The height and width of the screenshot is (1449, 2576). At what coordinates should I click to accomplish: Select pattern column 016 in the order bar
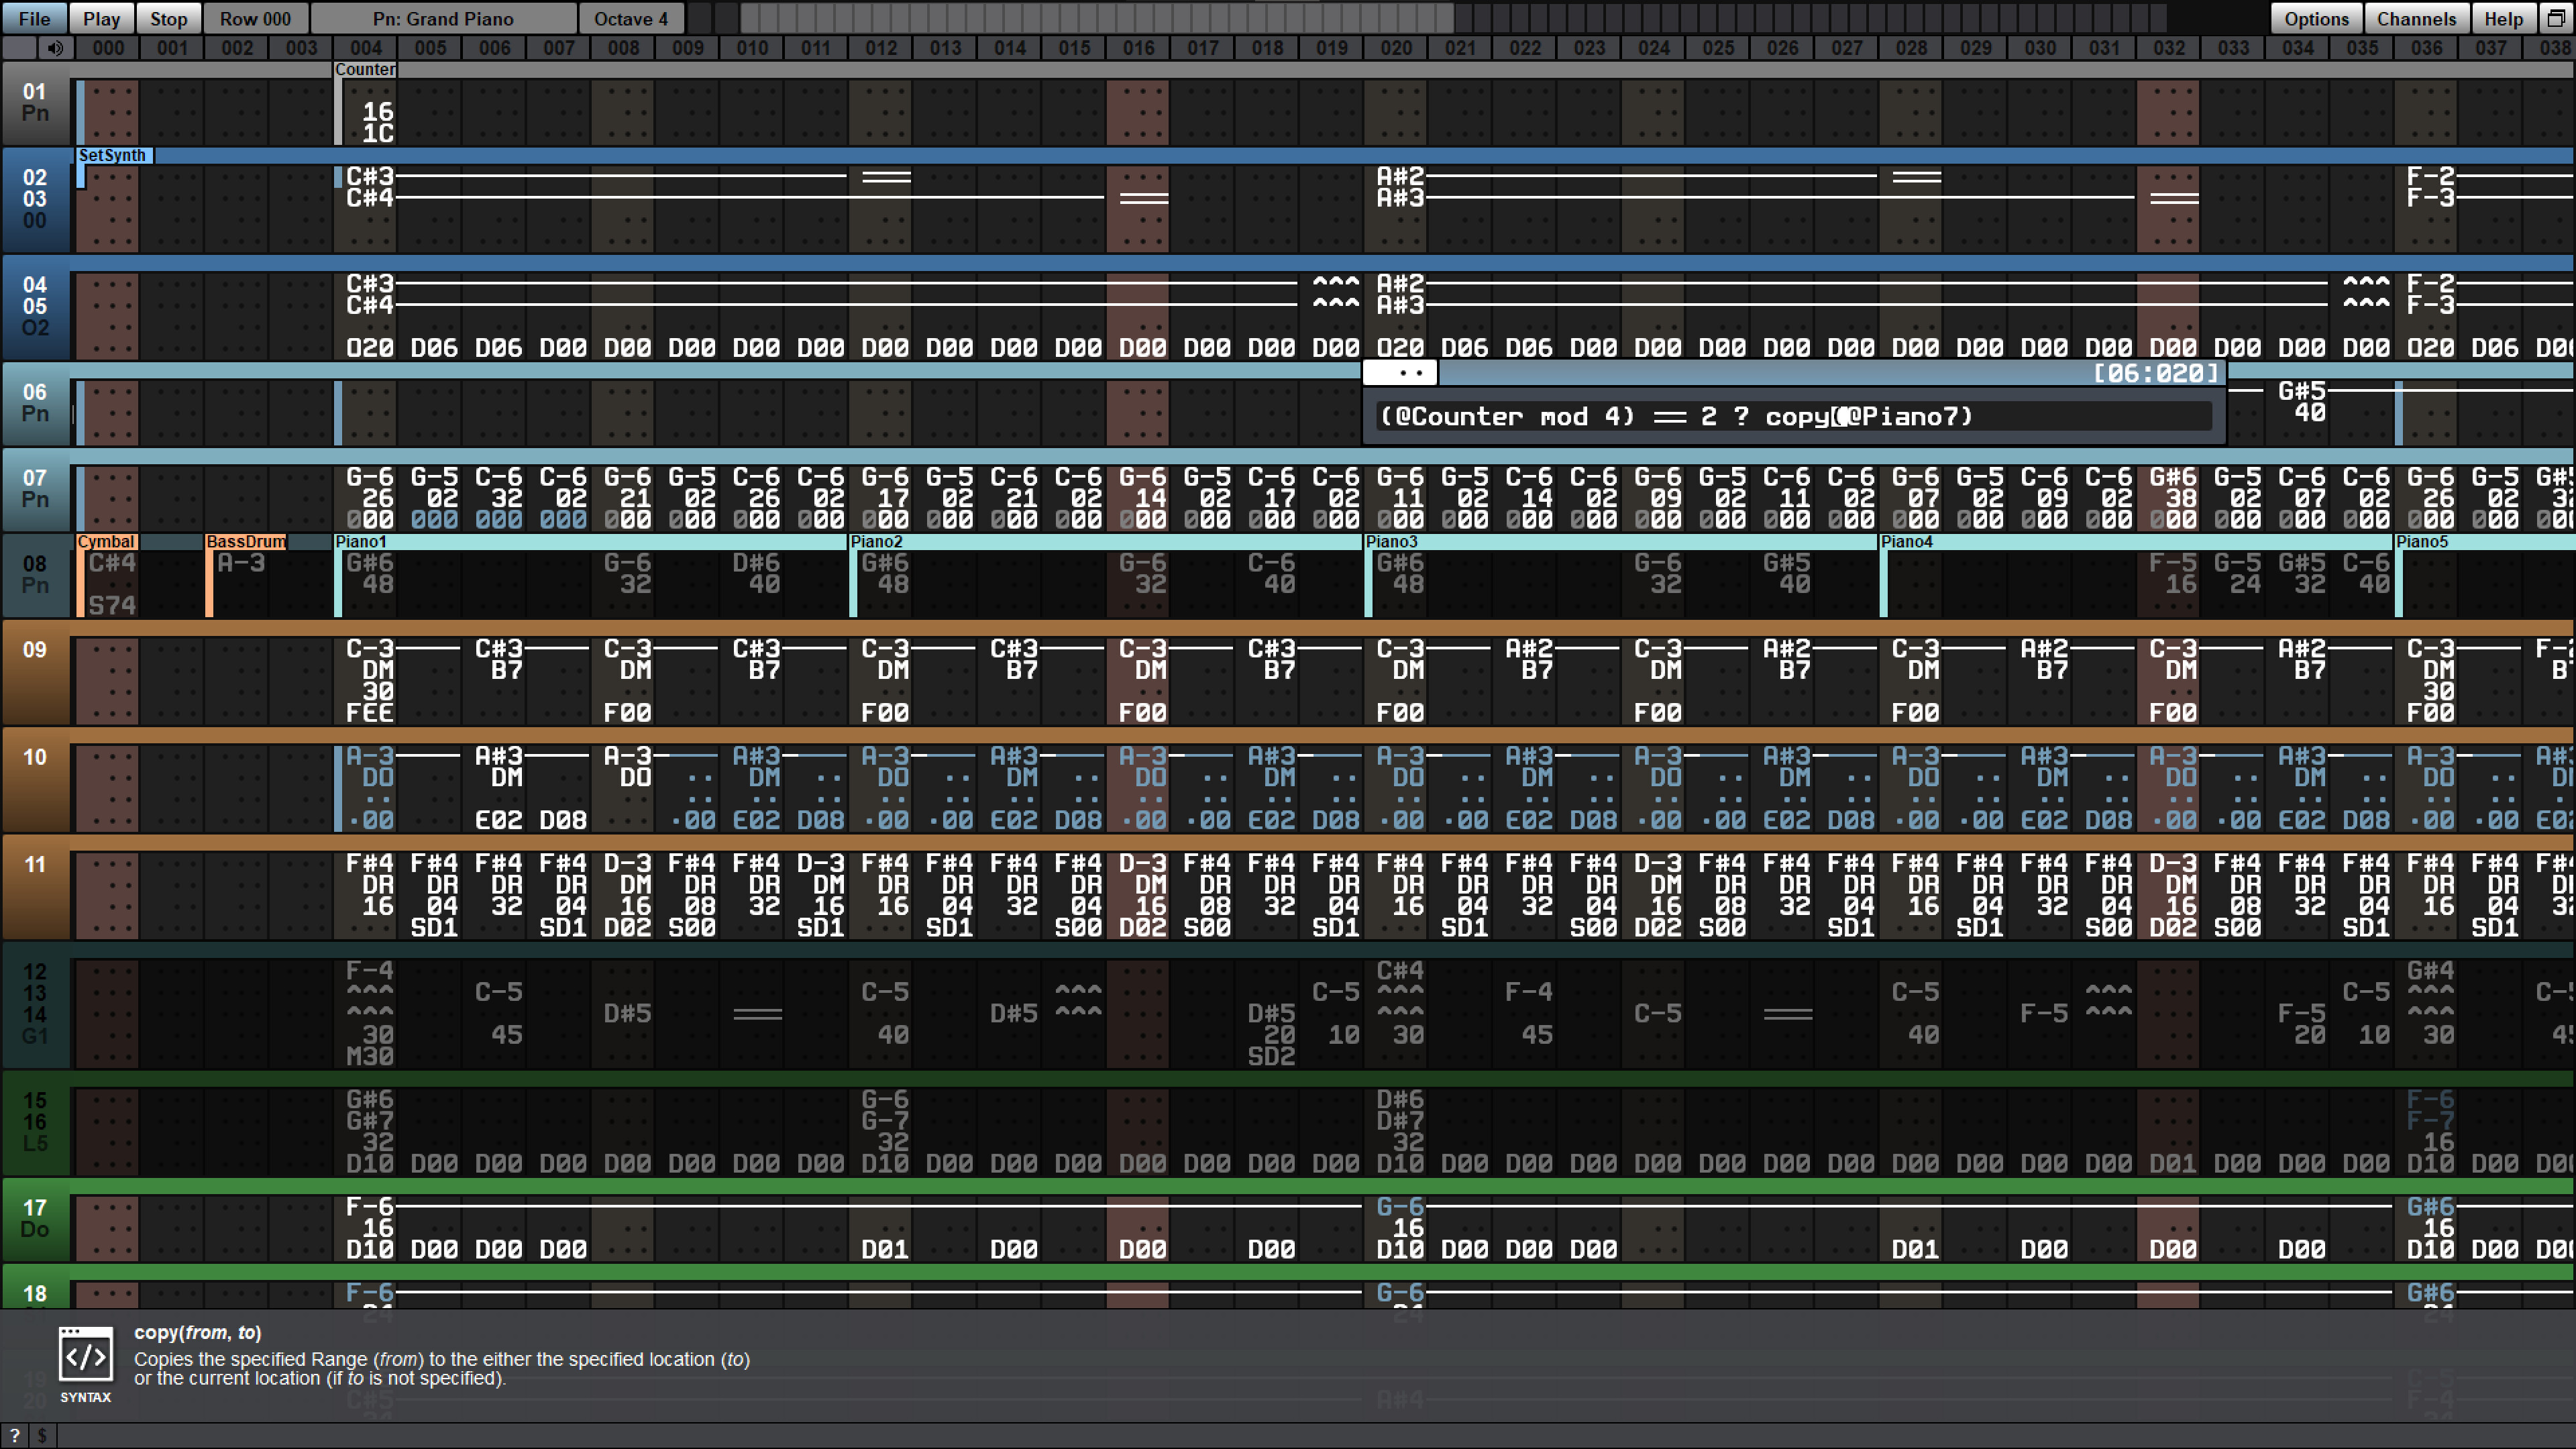point(1138,47)
